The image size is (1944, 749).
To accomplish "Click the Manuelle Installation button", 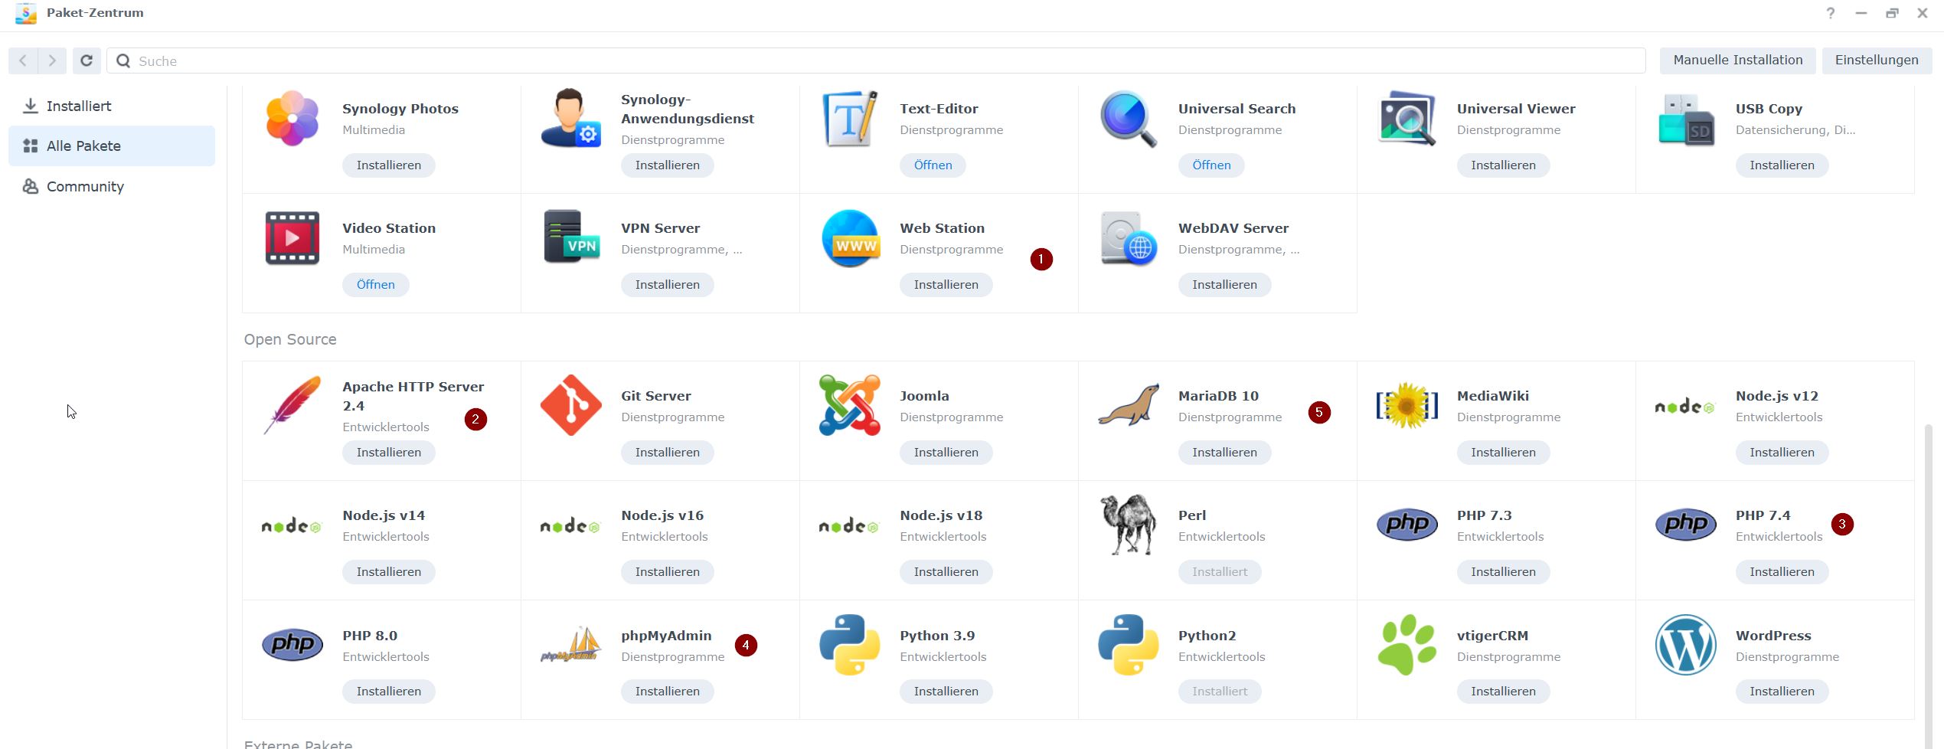I will pyautogui.click(x=1738, y=61).
